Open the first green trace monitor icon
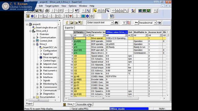Image resolution: width=198 pixels, height=111 pixels. (140, 10)
